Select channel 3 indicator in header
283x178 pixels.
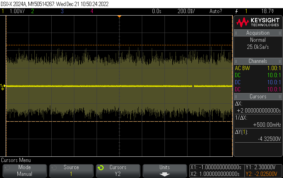62,11
